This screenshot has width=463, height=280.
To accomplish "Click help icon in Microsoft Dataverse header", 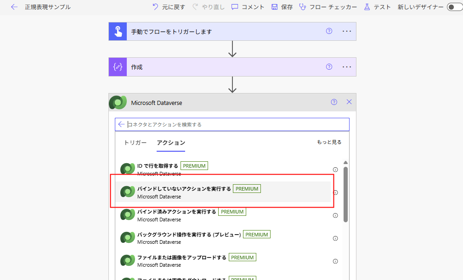I will 334,102.
